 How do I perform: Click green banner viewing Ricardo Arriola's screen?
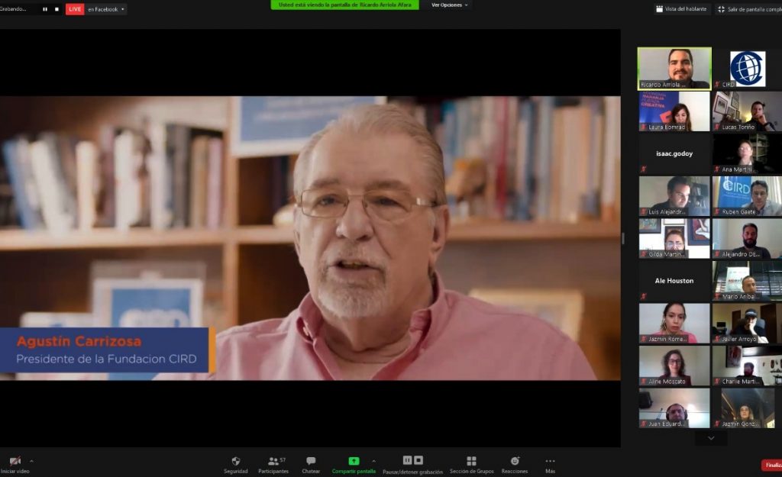click(x=344, y=5)
